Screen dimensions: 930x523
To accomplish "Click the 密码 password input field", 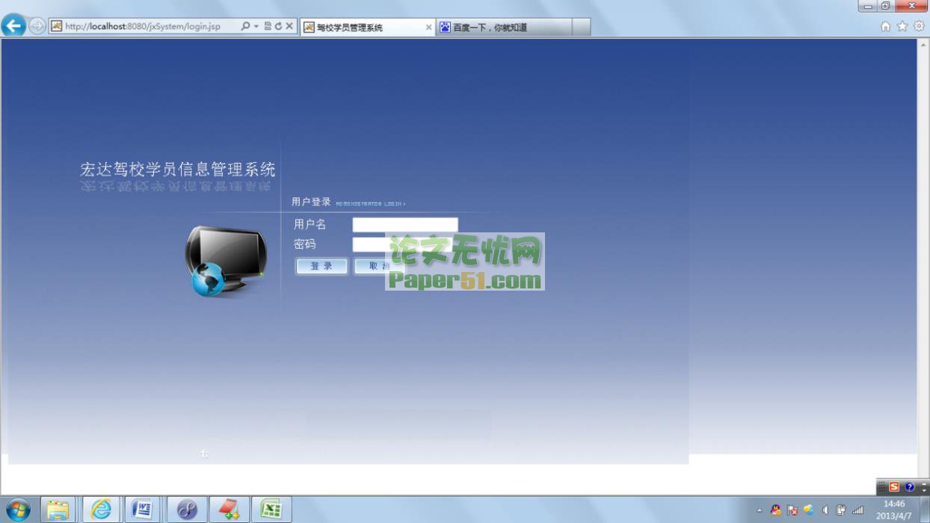I will (x=369, y=244).
